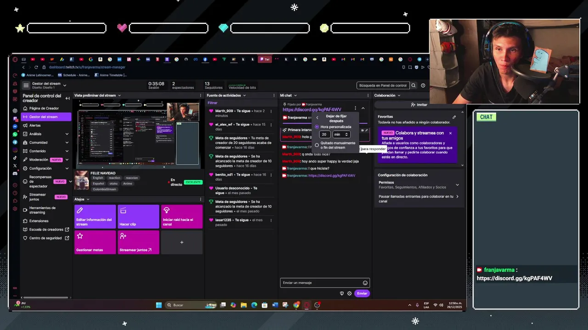588x330 pixels.
Task: Click the Invitar button
Action: 419,104
